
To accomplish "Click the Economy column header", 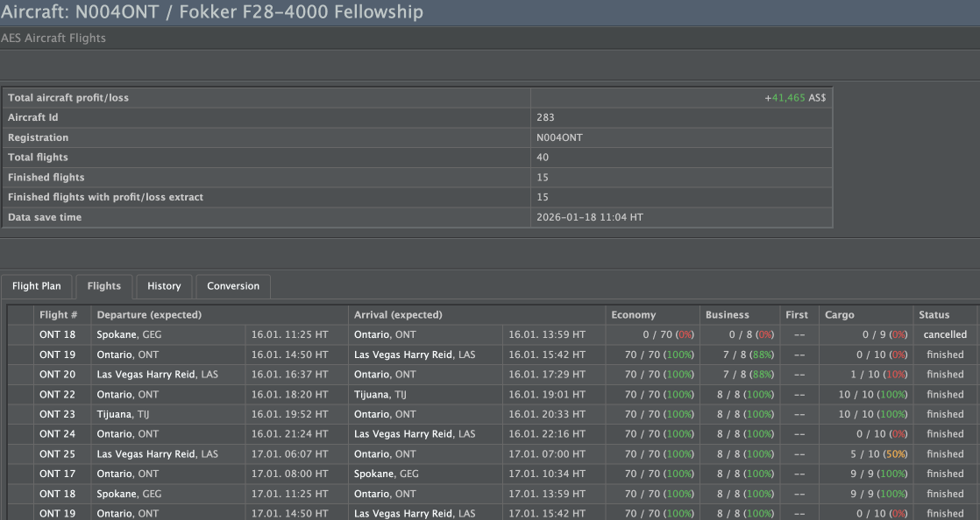I will [x=633, y=315].
